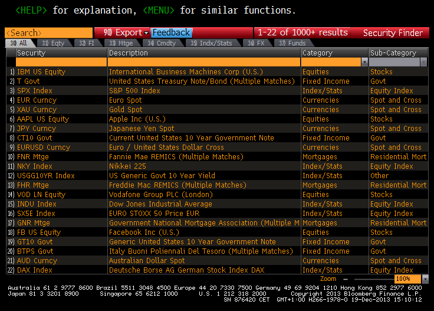The image size is (434, 311).
Task: Select CT10 Govt security
Action: click(x=35, y=138)
